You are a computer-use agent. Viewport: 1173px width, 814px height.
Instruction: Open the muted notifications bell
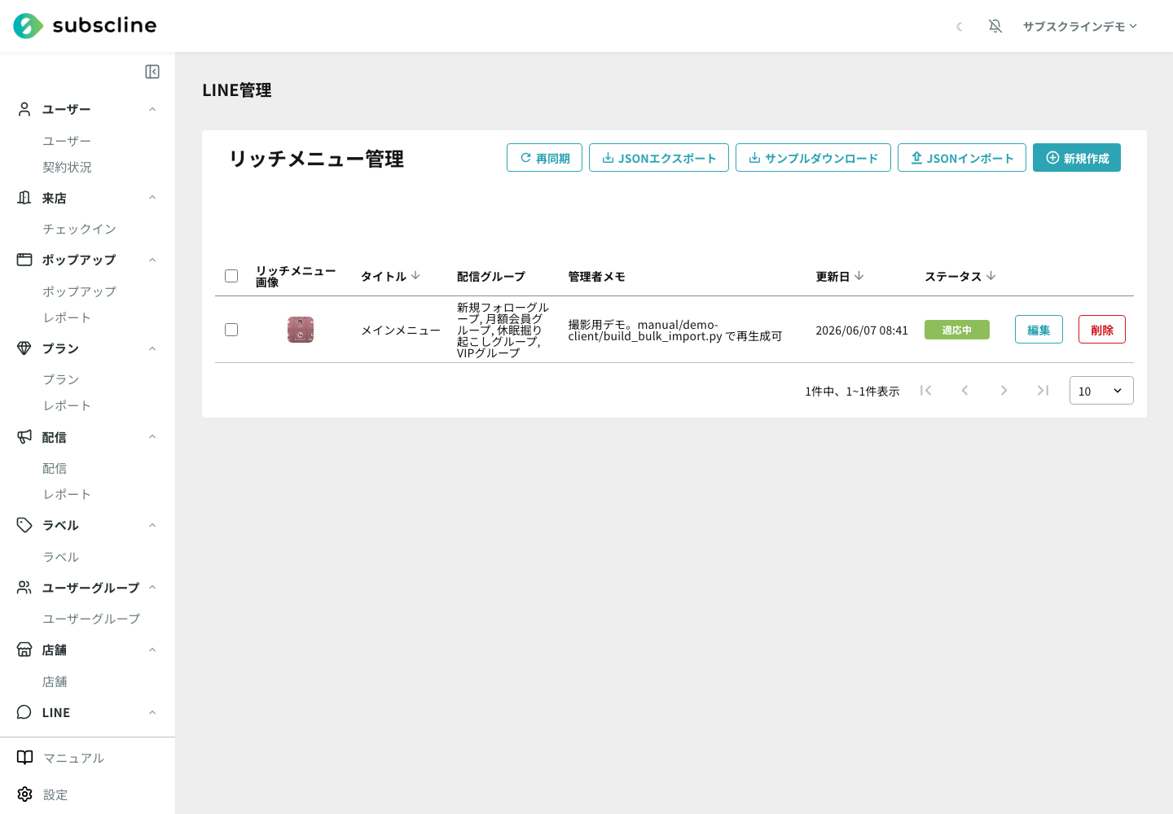point(995,26)
